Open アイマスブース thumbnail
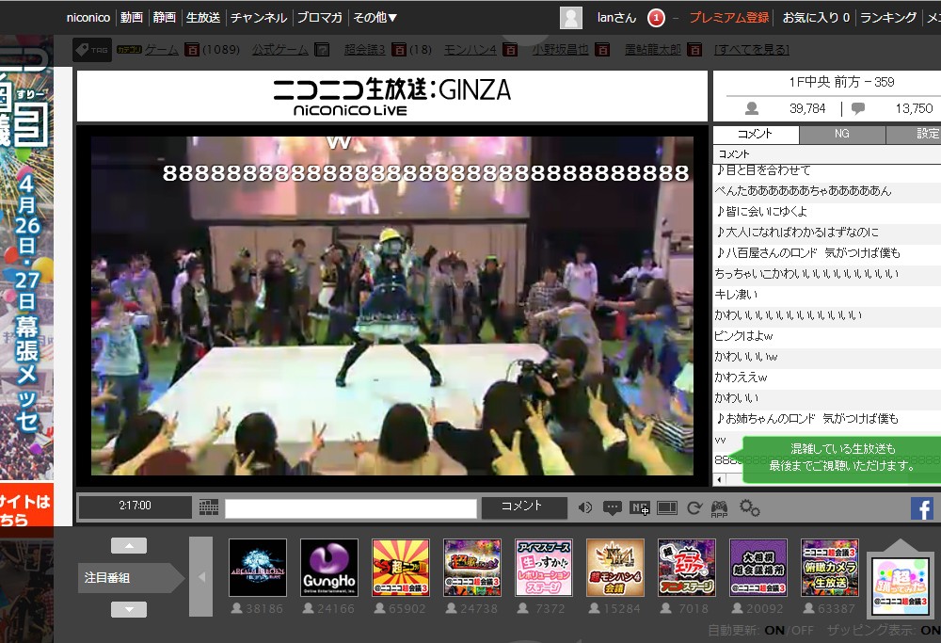Viewport: 941px width, 643px height. (544, 568)
